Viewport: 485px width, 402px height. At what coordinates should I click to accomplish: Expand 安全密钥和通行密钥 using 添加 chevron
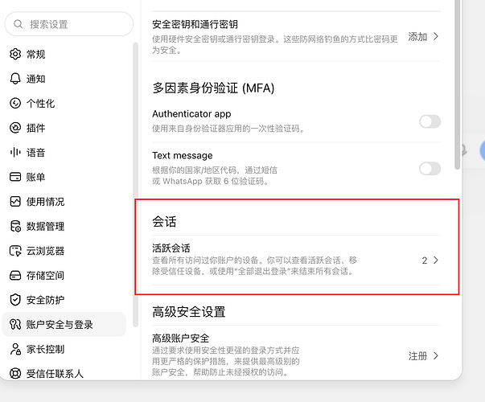(436, 36)
